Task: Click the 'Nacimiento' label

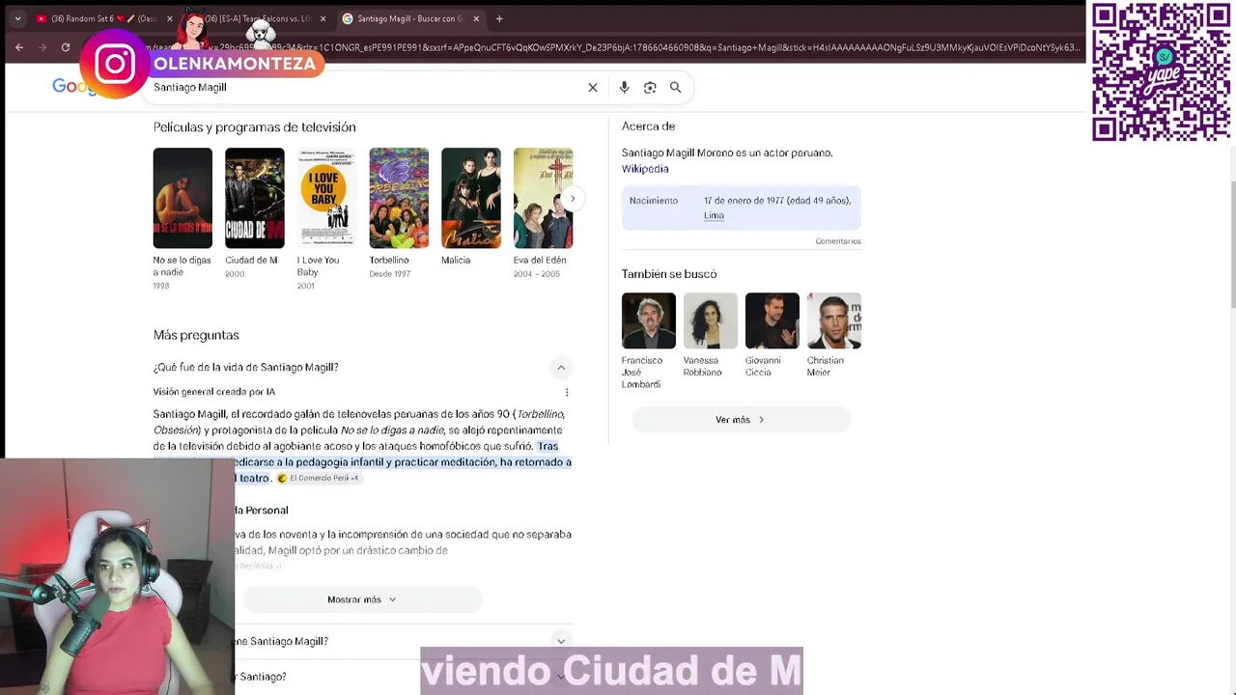Action: tap(654, 201)
